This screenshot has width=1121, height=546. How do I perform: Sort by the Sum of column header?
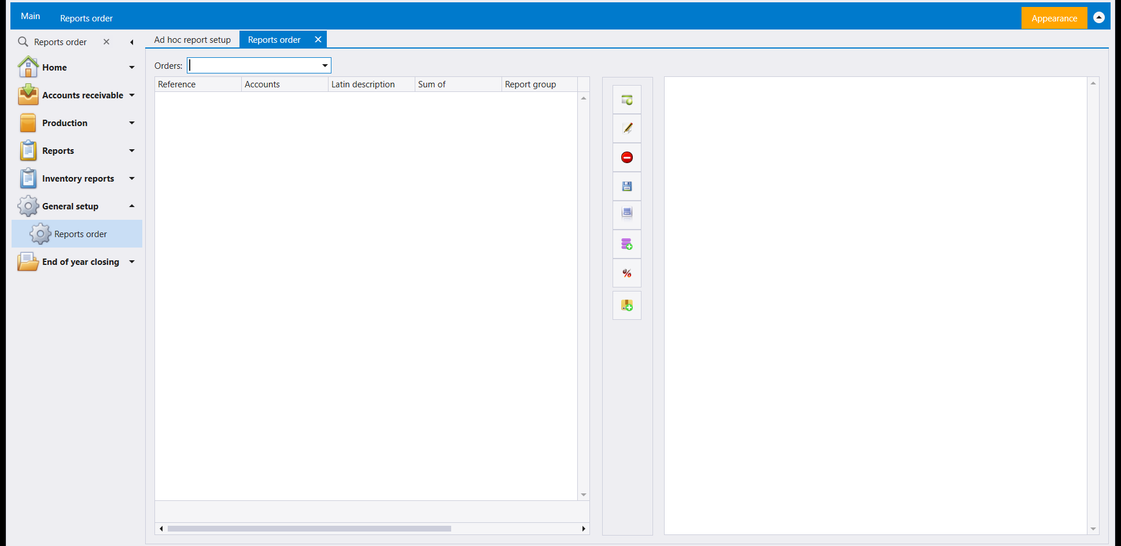point(458,84)
